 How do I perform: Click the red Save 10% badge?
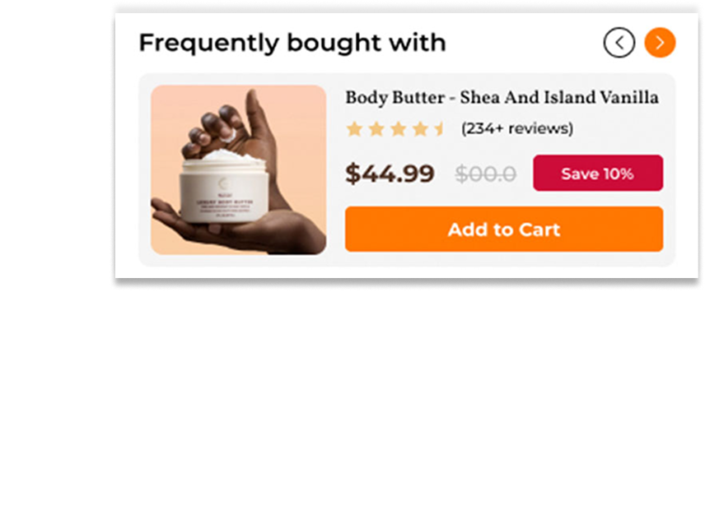point(598,174)
